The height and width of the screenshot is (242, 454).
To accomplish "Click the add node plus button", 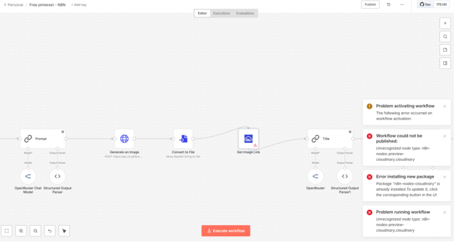I will point(445,23).
